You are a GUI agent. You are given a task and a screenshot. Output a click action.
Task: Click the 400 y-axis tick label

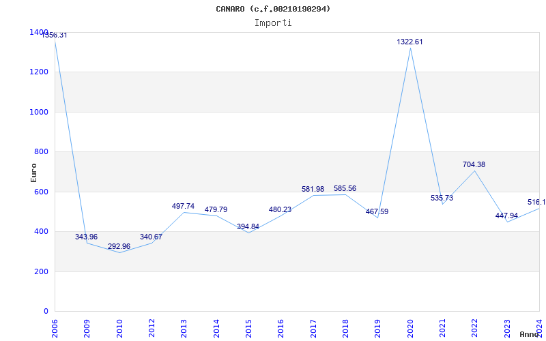click(x=41, y=231)
